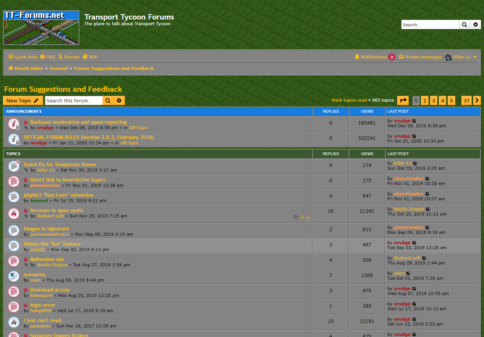The image size is (484, 337).
Task: Go to page 5 of the topic list
Action: pos(452,100)
